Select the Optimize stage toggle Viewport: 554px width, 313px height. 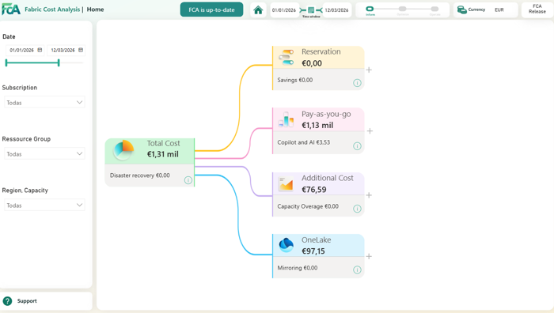coord(402,9)
